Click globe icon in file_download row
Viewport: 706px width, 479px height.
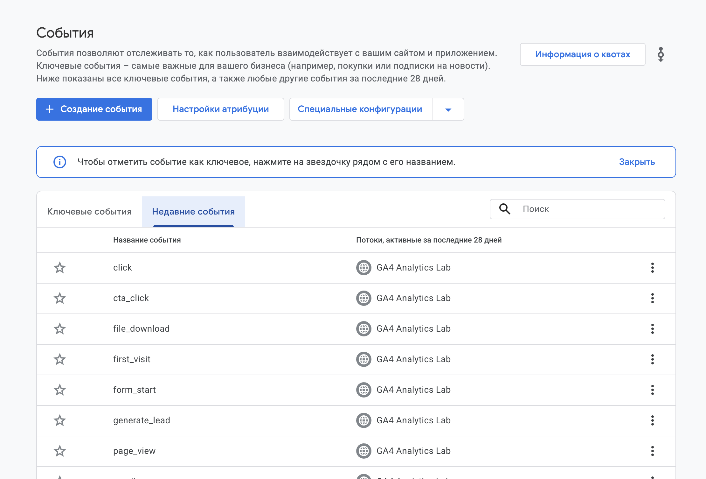pos(364,329)
